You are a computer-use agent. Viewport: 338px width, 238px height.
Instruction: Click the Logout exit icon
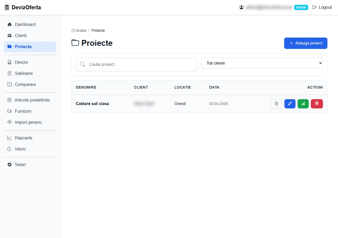point(314,7)
